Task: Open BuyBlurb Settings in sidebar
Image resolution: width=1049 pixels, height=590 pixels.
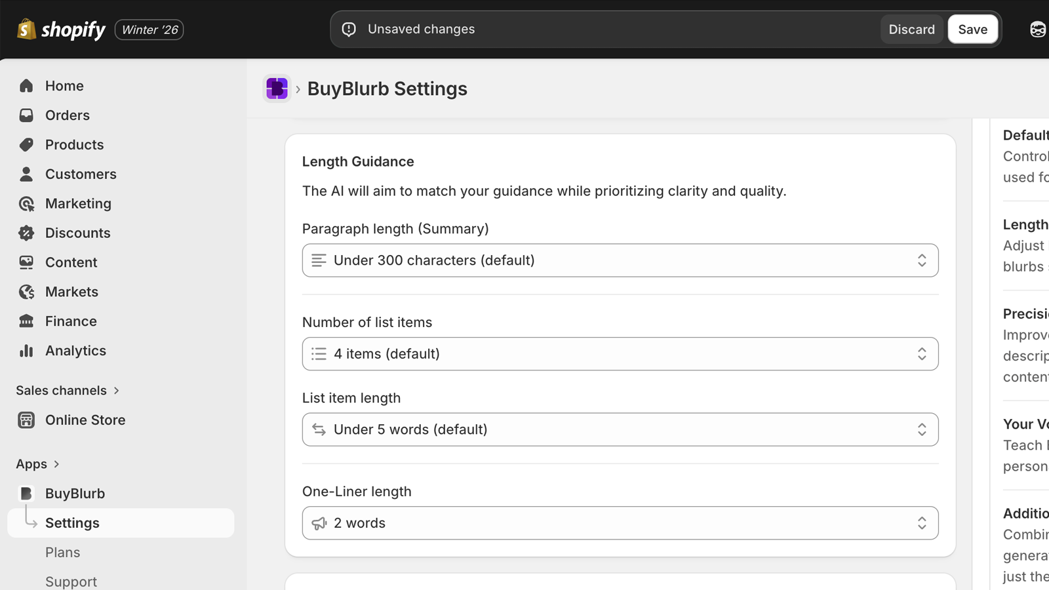Action: point(72,522)
